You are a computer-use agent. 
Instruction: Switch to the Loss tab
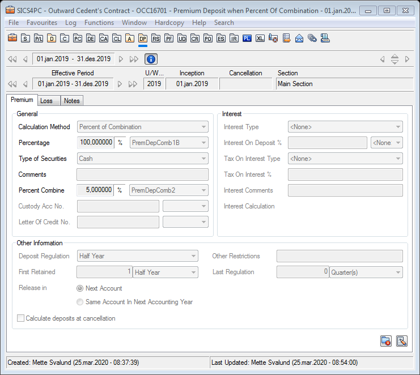[46, 101]
